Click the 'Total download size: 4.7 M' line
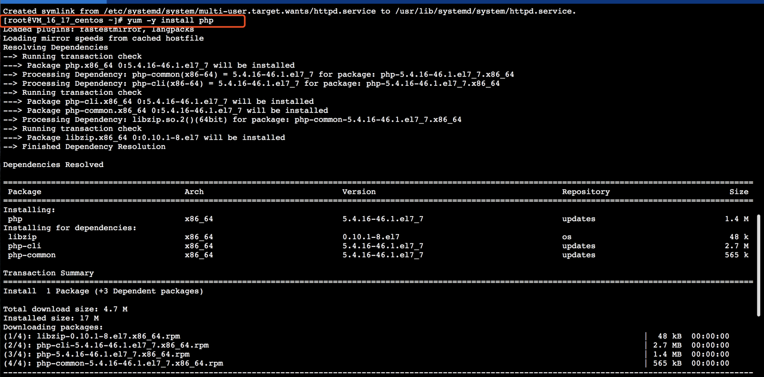The width and height of the screenshot is (764, 377). [x=65, y=309]
